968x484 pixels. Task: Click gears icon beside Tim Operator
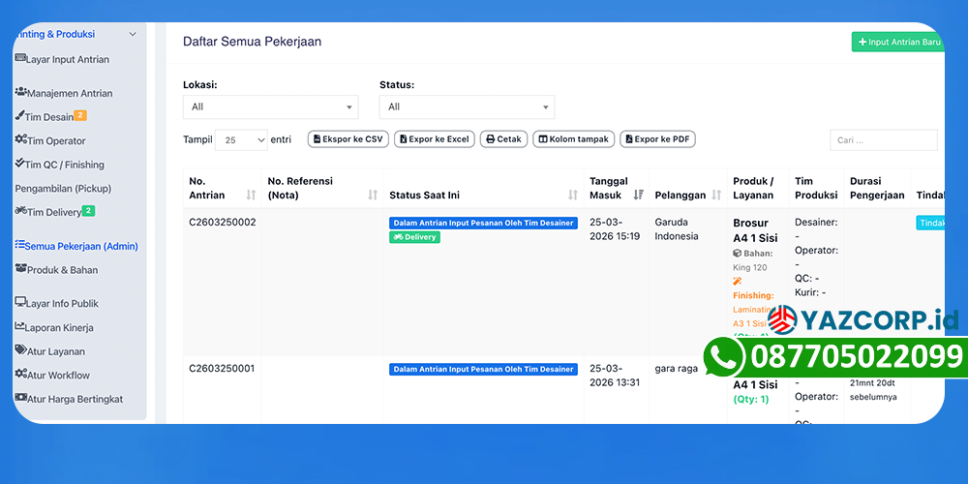tap(21, 139)
